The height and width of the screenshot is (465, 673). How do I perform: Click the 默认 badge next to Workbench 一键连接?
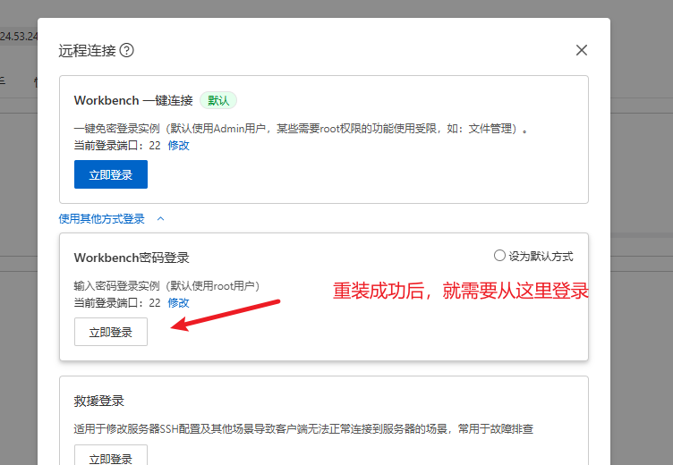click(x=218, y=100)
